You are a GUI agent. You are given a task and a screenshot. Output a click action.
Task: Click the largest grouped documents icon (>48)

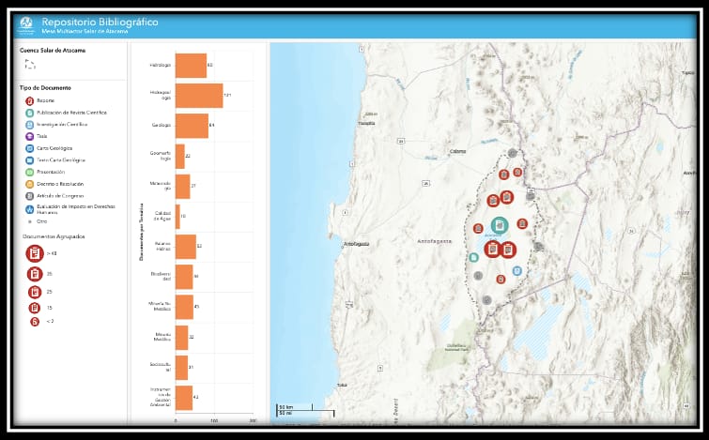pos(35,253)
